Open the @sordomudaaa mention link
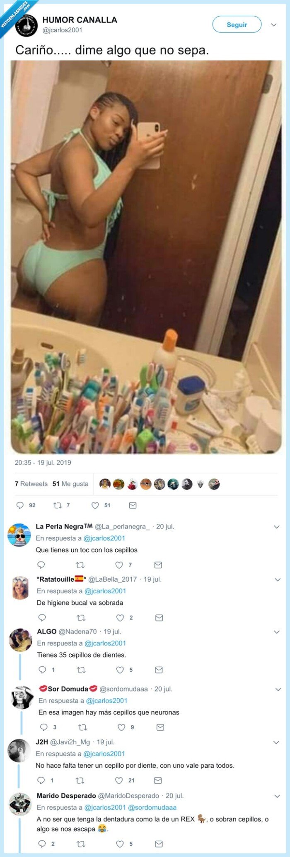This screenshot has height=857, width=290. point(152,807)
